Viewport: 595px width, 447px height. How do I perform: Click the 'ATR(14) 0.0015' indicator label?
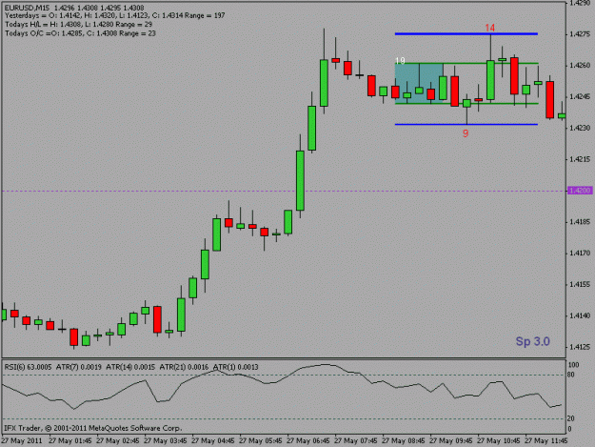(130, 367)
